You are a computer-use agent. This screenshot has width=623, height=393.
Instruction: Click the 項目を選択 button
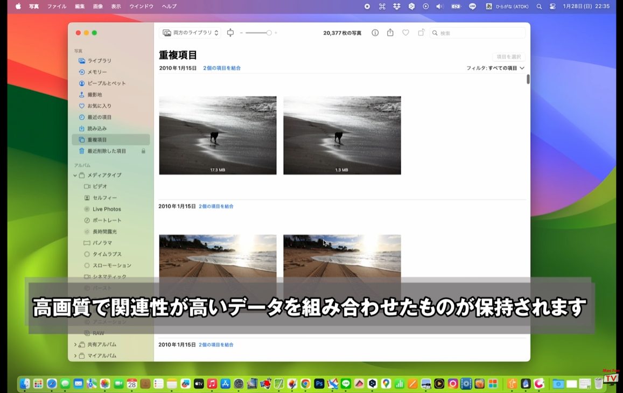(508, 57)
